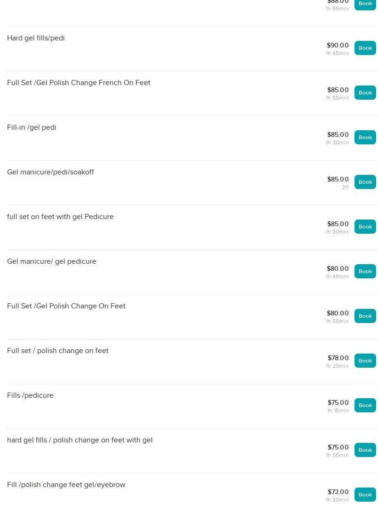Book Full Set /Gel Polish Change French On Feet

coord(365,93)
